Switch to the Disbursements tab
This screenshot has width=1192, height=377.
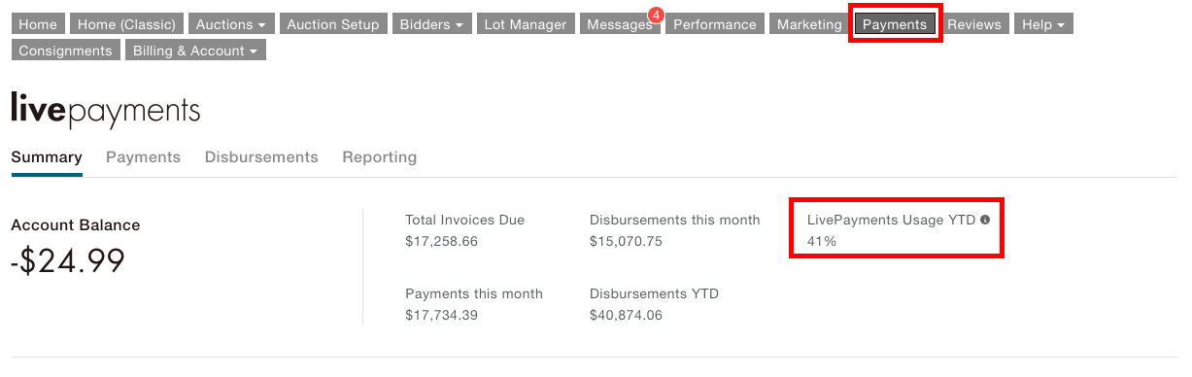(261, 157)
